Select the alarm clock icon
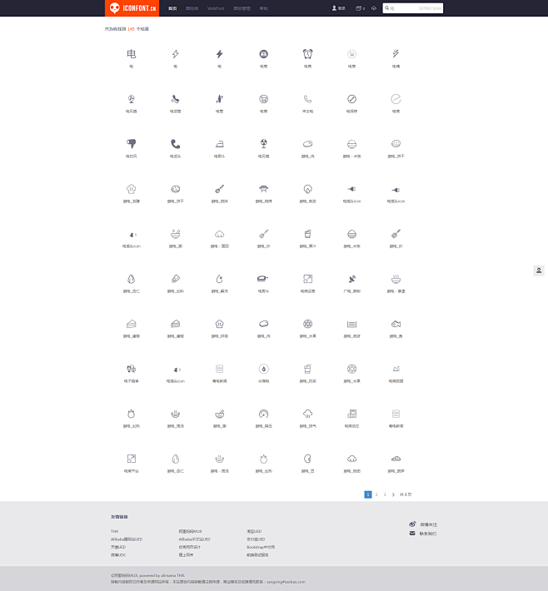Image resolution: width=548 pixels, height=591 pixels. coord(308,54)
